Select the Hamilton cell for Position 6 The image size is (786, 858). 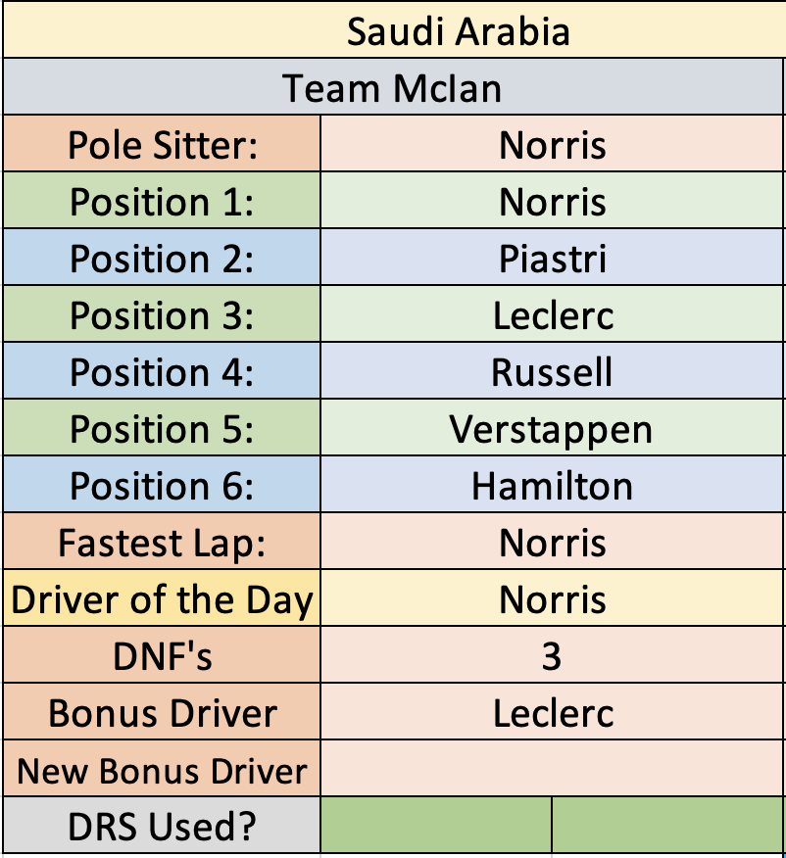coord(552,486)
